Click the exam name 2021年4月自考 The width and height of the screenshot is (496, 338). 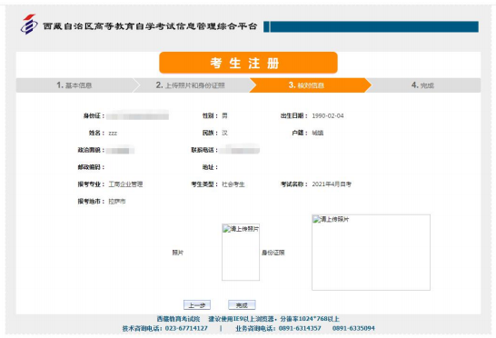click(332, 184)
